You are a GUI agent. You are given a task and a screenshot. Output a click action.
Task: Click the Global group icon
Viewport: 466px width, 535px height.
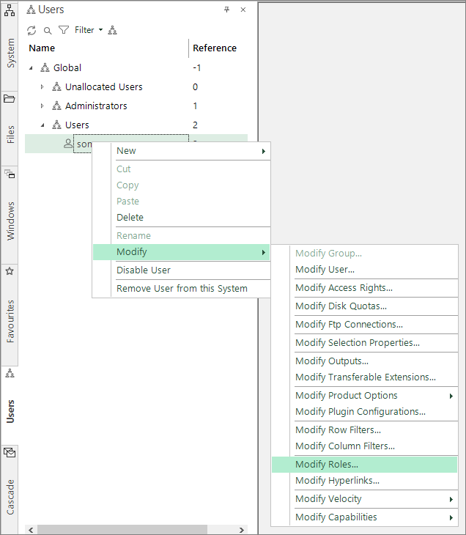tap(45, 67)
